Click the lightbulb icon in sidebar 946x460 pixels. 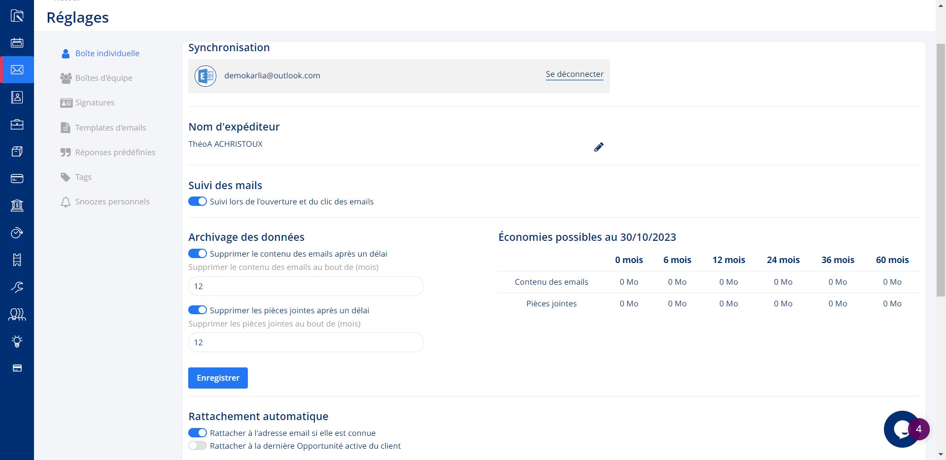pyautogui.click(x=17, y=341)
